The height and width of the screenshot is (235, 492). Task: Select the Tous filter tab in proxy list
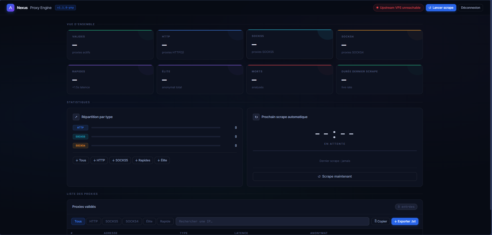coord(78,221)
